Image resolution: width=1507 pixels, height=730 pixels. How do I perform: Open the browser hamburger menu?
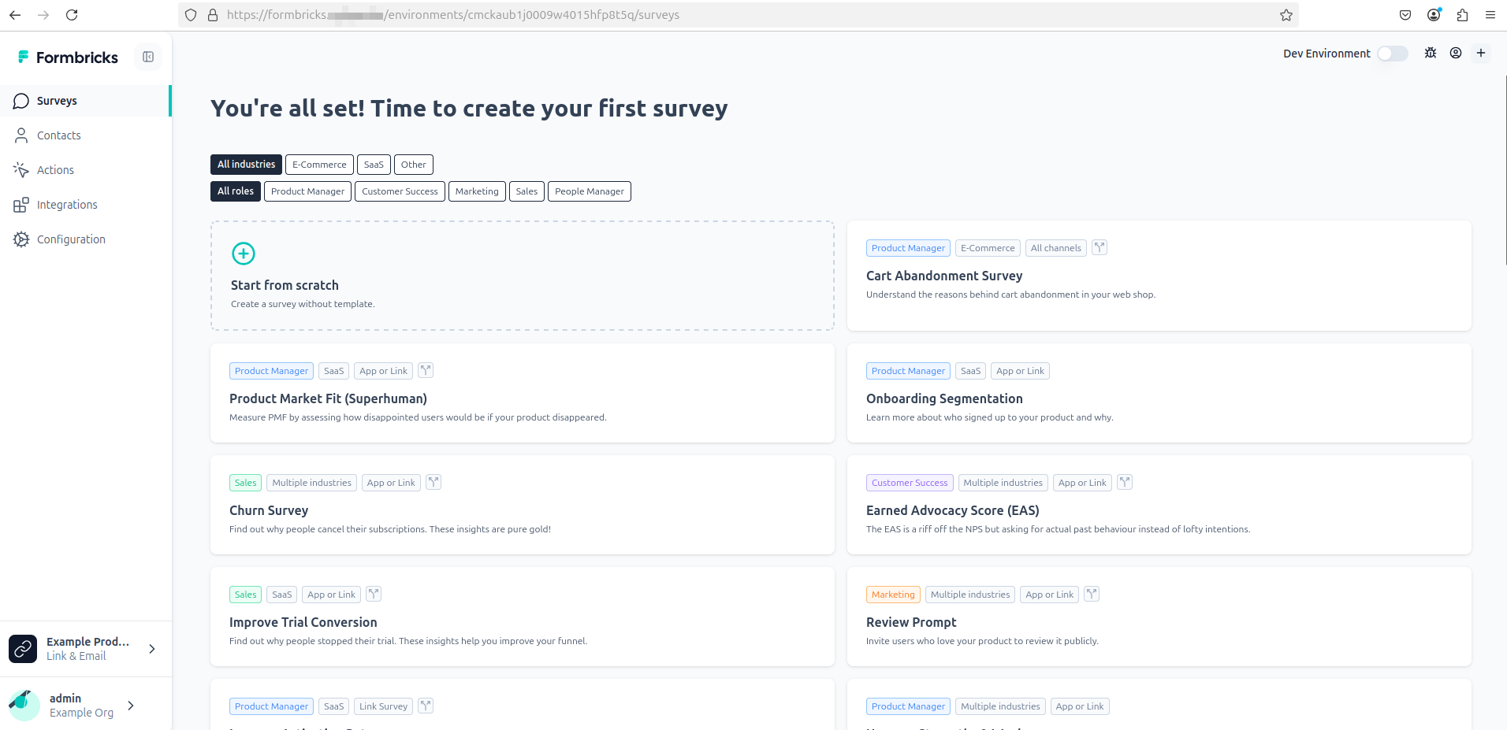coord(1490,15)
